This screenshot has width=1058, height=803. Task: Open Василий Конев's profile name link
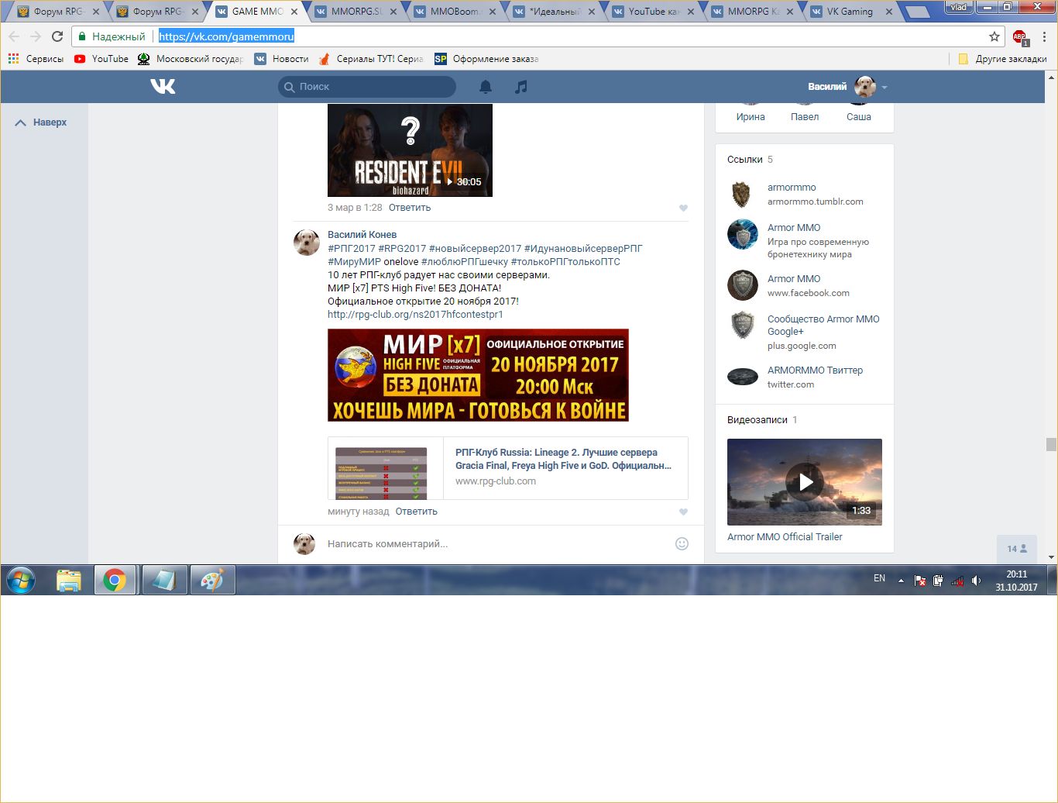pos(362,235)
